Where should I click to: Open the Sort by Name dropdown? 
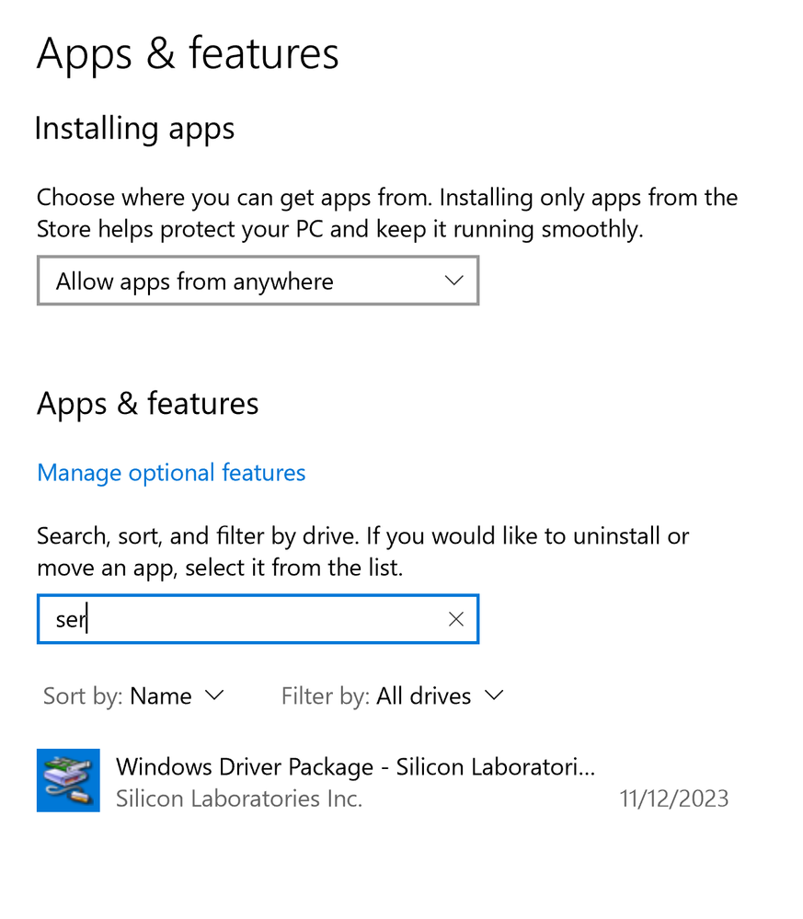pyautogui.click(x=161, y=696)
